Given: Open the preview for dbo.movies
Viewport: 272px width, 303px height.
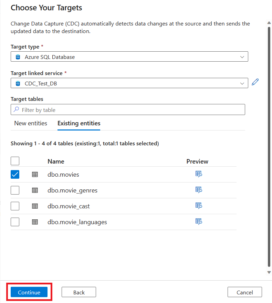Looking at the screenshot, I should coord(199,174).
